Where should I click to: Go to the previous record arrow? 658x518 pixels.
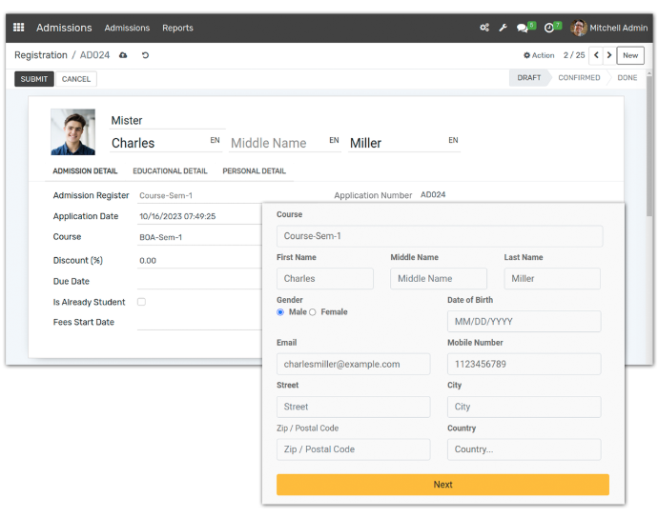tap(596, 55)
